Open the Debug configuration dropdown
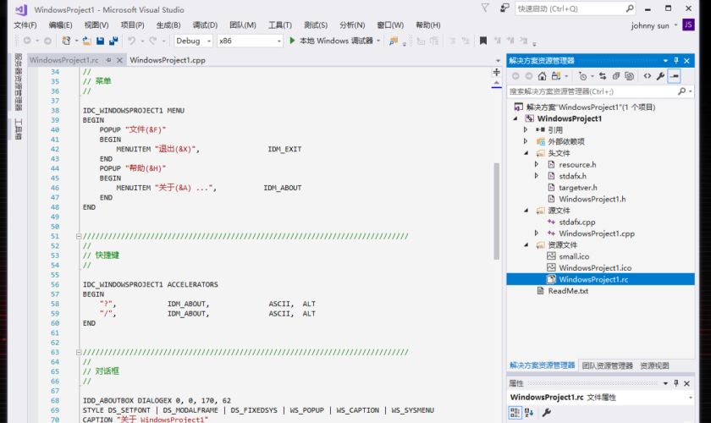The width and height of the screenshot is (711, 423). coord(209,41)
